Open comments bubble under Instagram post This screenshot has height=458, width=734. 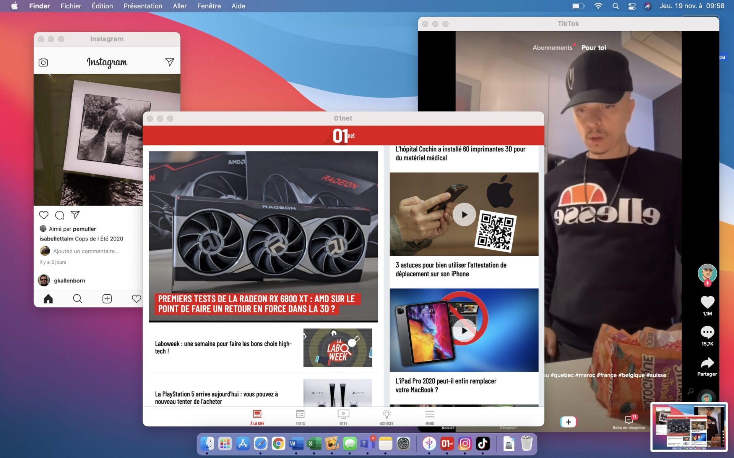tap(60, 215)
